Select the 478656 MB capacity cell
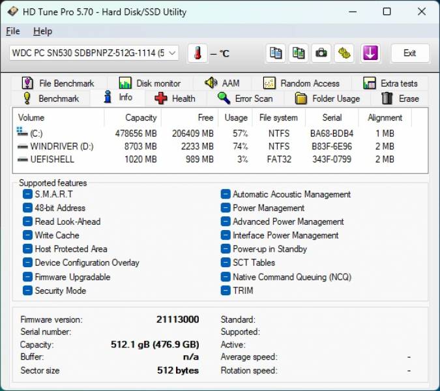Viewport: 440px width, 391px height. pos(136,134)
